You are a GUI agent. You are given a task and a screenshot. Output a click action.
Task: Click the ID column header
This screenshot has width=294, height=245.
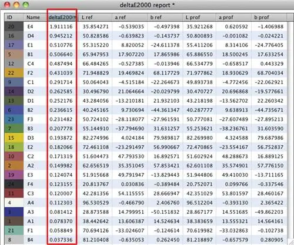14,18
